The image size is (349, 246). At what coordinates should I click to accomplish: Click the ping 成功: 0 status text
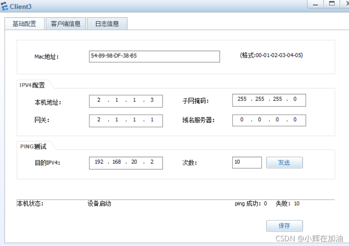(x=251, y=204)
